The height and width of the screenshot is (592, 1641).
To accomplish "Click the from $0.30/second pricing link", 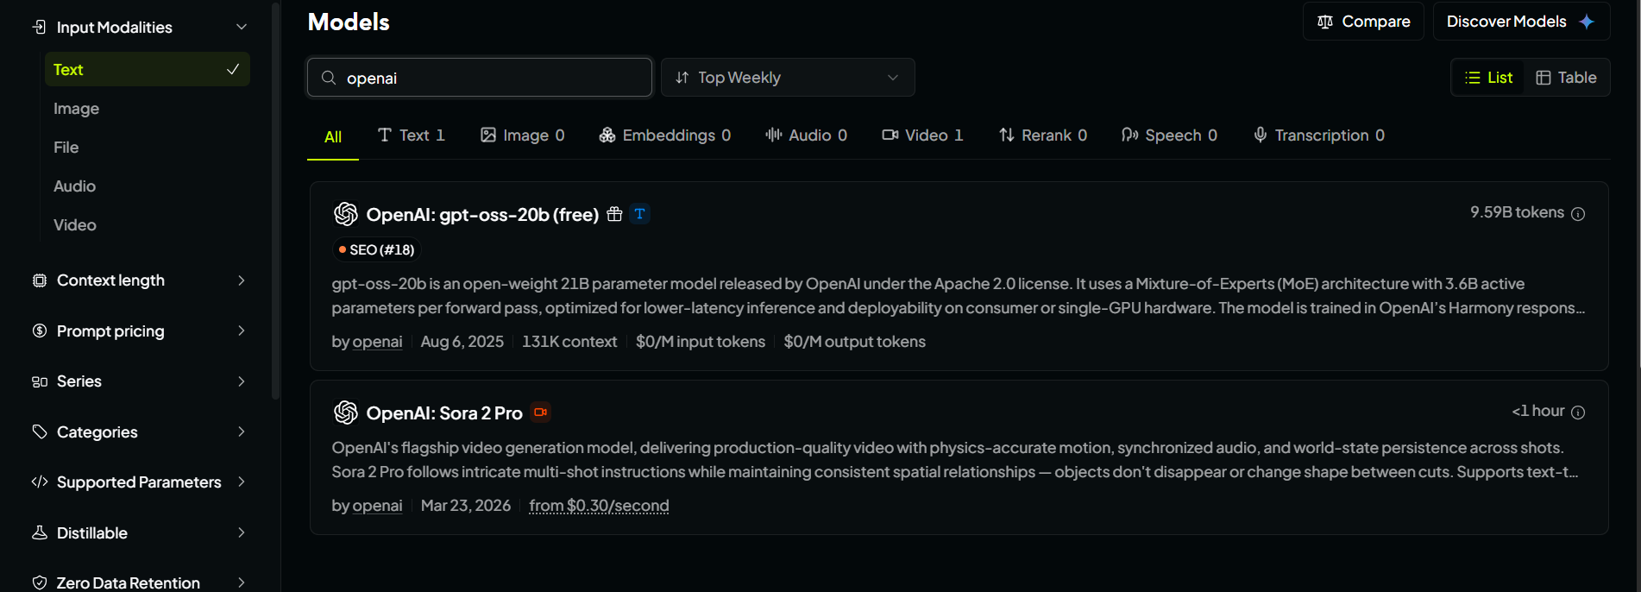I will (x=599, y=506).
